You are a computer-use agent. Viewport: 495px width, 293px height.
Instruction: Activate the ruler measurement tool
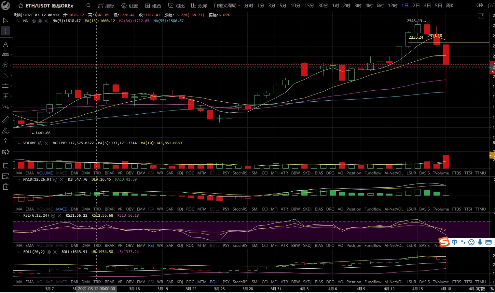point(6,120)
